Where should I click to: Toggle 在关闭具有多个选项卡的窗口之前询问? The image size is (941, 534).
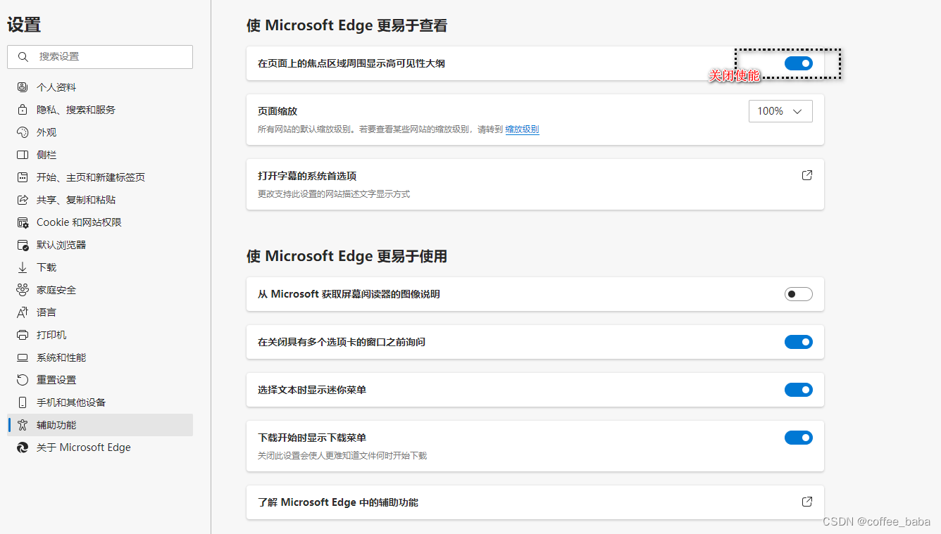[x=799, y=342]
